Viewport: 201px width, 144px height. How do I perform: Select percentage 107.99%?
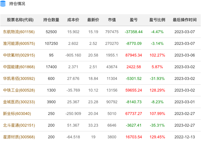click(157, 114)
